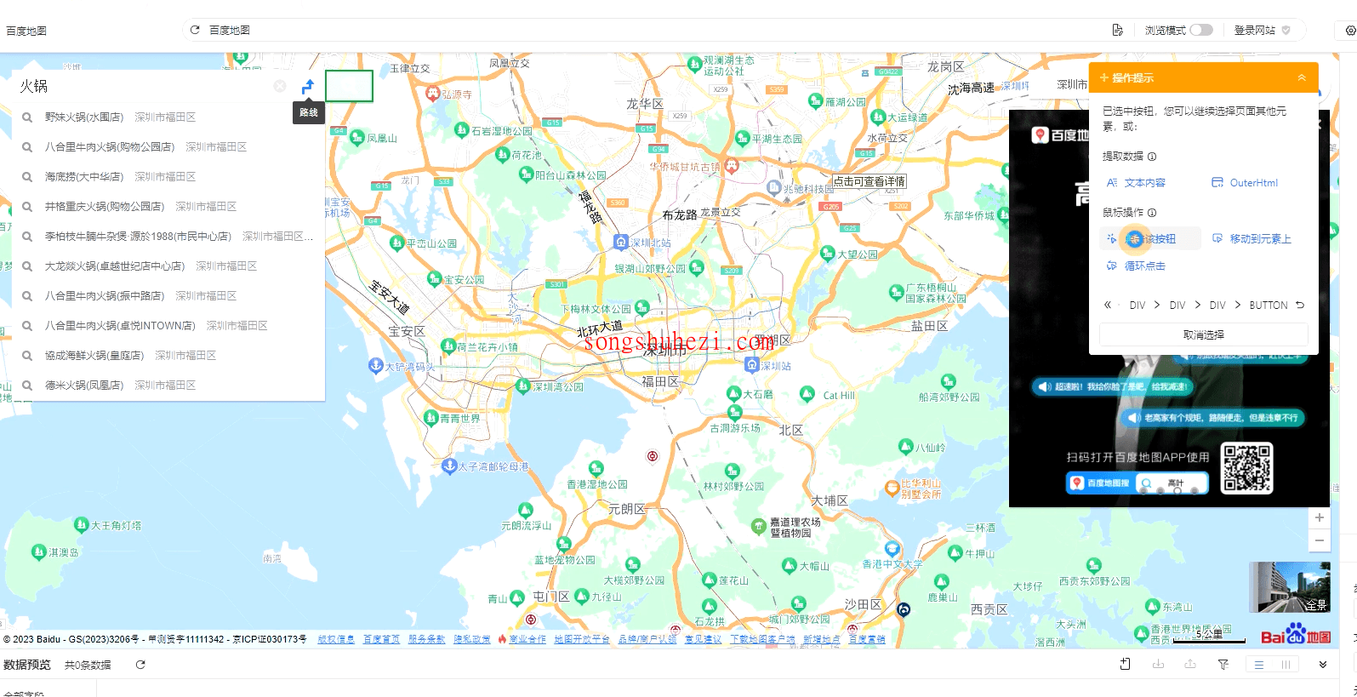Open the 地图开放平台 footer link
The image size is (1357, 697).
click(582, 639)
